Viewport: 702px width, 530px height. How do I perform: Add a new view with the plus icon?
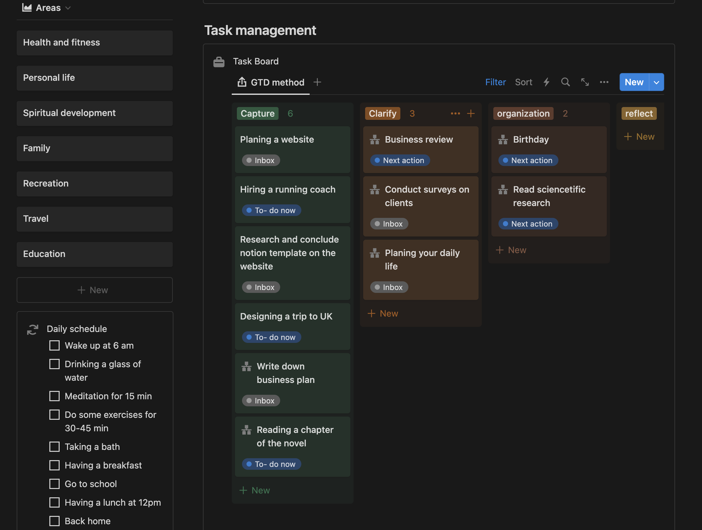pyautogui.click(x=317, y=82)
